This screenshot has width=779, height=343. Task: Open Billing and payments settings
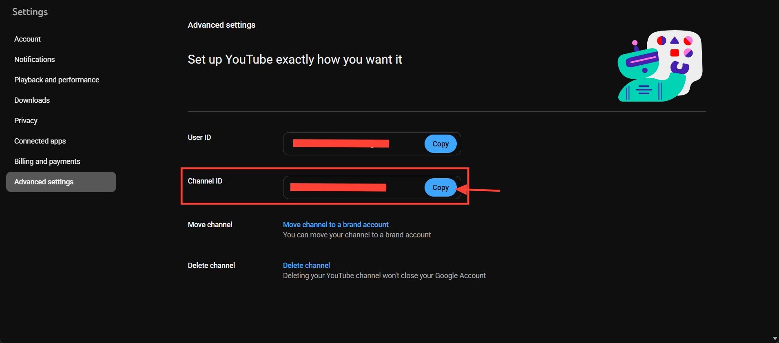point(47,162)
